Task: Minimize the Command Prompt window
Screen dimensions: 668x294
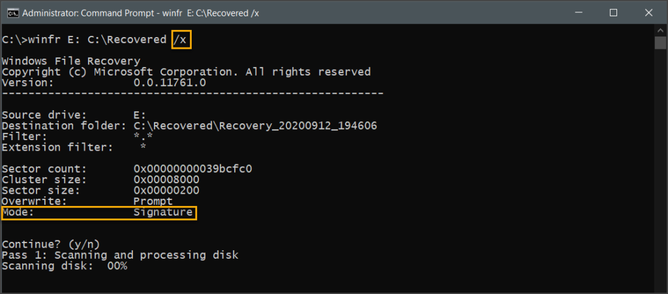Action: [578, 13]
